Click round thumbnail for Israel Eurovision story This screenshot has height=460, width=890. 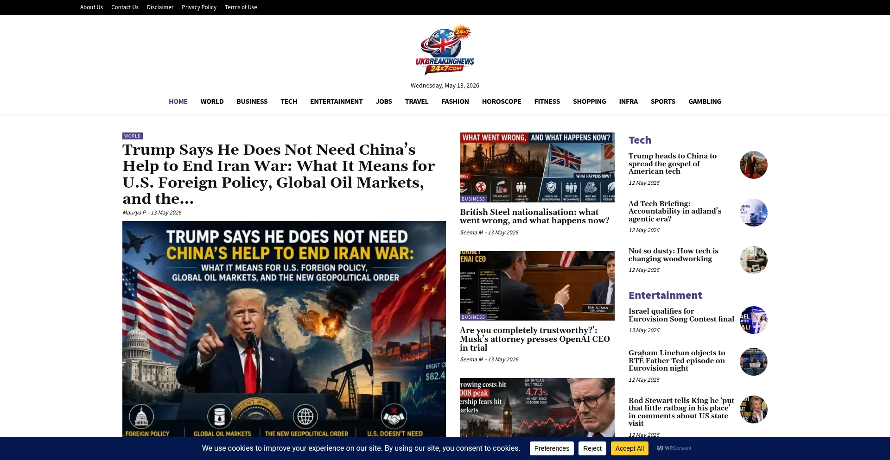click(x=753, y=320)
